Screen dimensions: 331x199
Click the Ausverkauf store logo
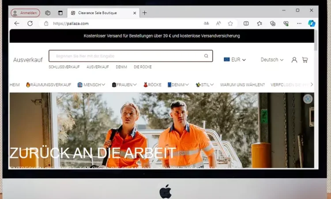point(28,60)
